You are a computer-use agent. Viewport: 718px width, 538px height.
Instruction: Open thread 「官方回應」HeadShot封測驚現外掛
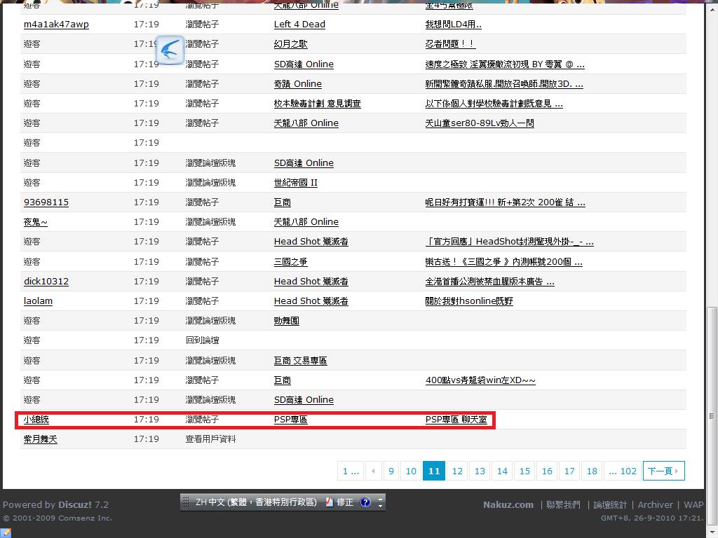tap(509, 242)
